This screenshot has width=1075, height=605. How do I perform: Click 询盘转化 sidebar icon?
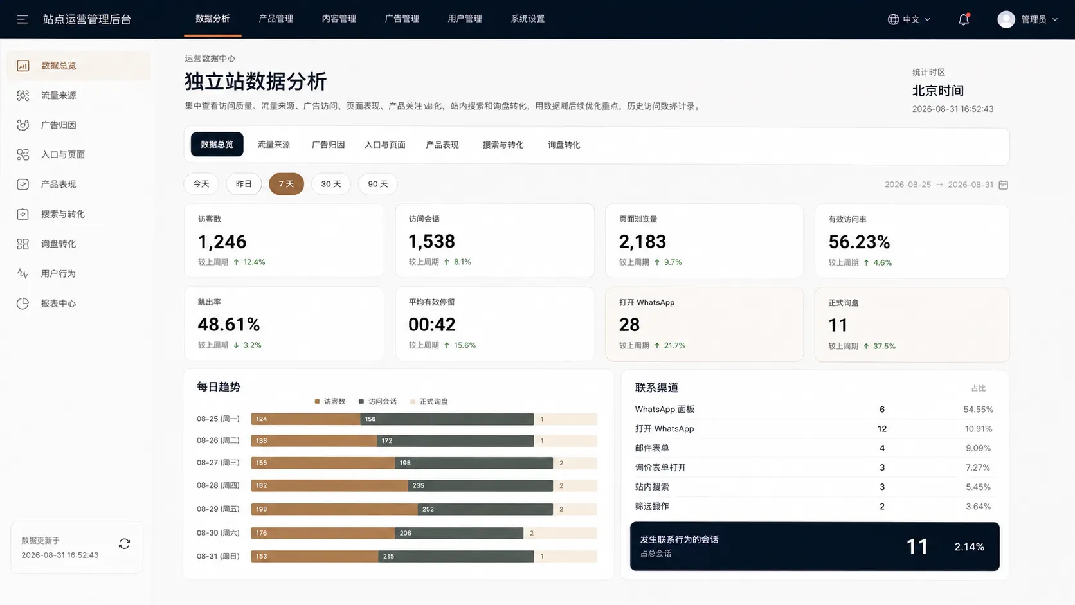(23, 244)
